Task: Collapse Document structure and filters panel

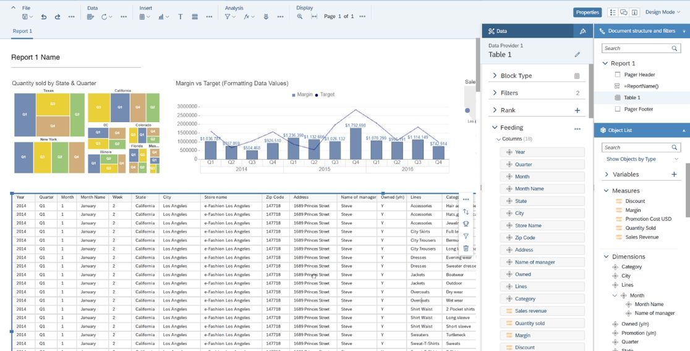Action: click(684, 31)
